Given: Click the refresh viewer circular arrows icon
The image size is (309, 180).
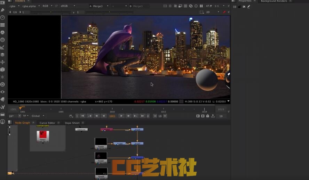Looking at the screenshot, I should click(191, 6).
